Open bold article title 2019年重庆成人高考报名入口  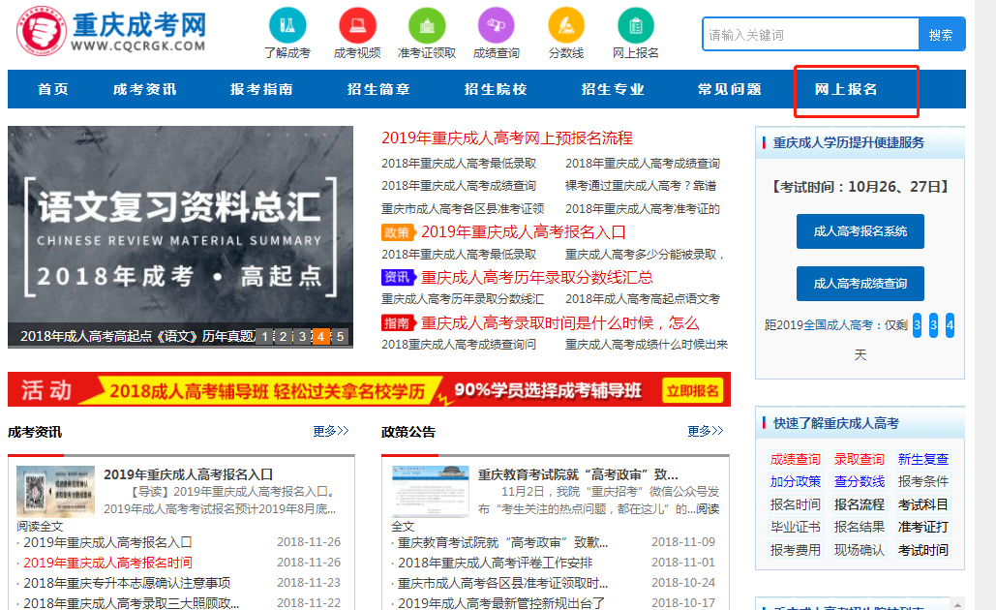point(188,474)
